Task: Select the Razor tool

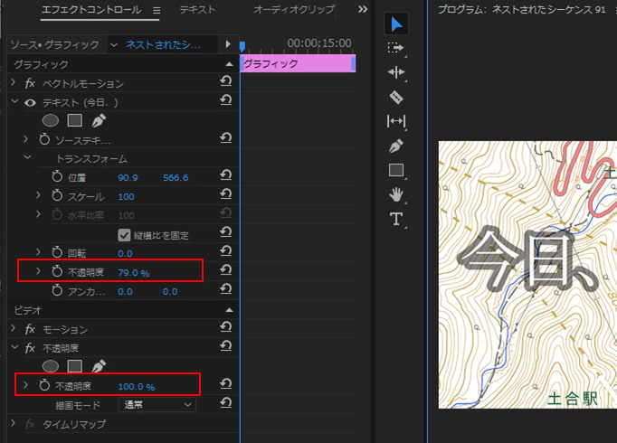Action: tap(396, 97)
